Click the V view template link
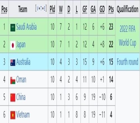140x123 pixels. coord(38,9)
